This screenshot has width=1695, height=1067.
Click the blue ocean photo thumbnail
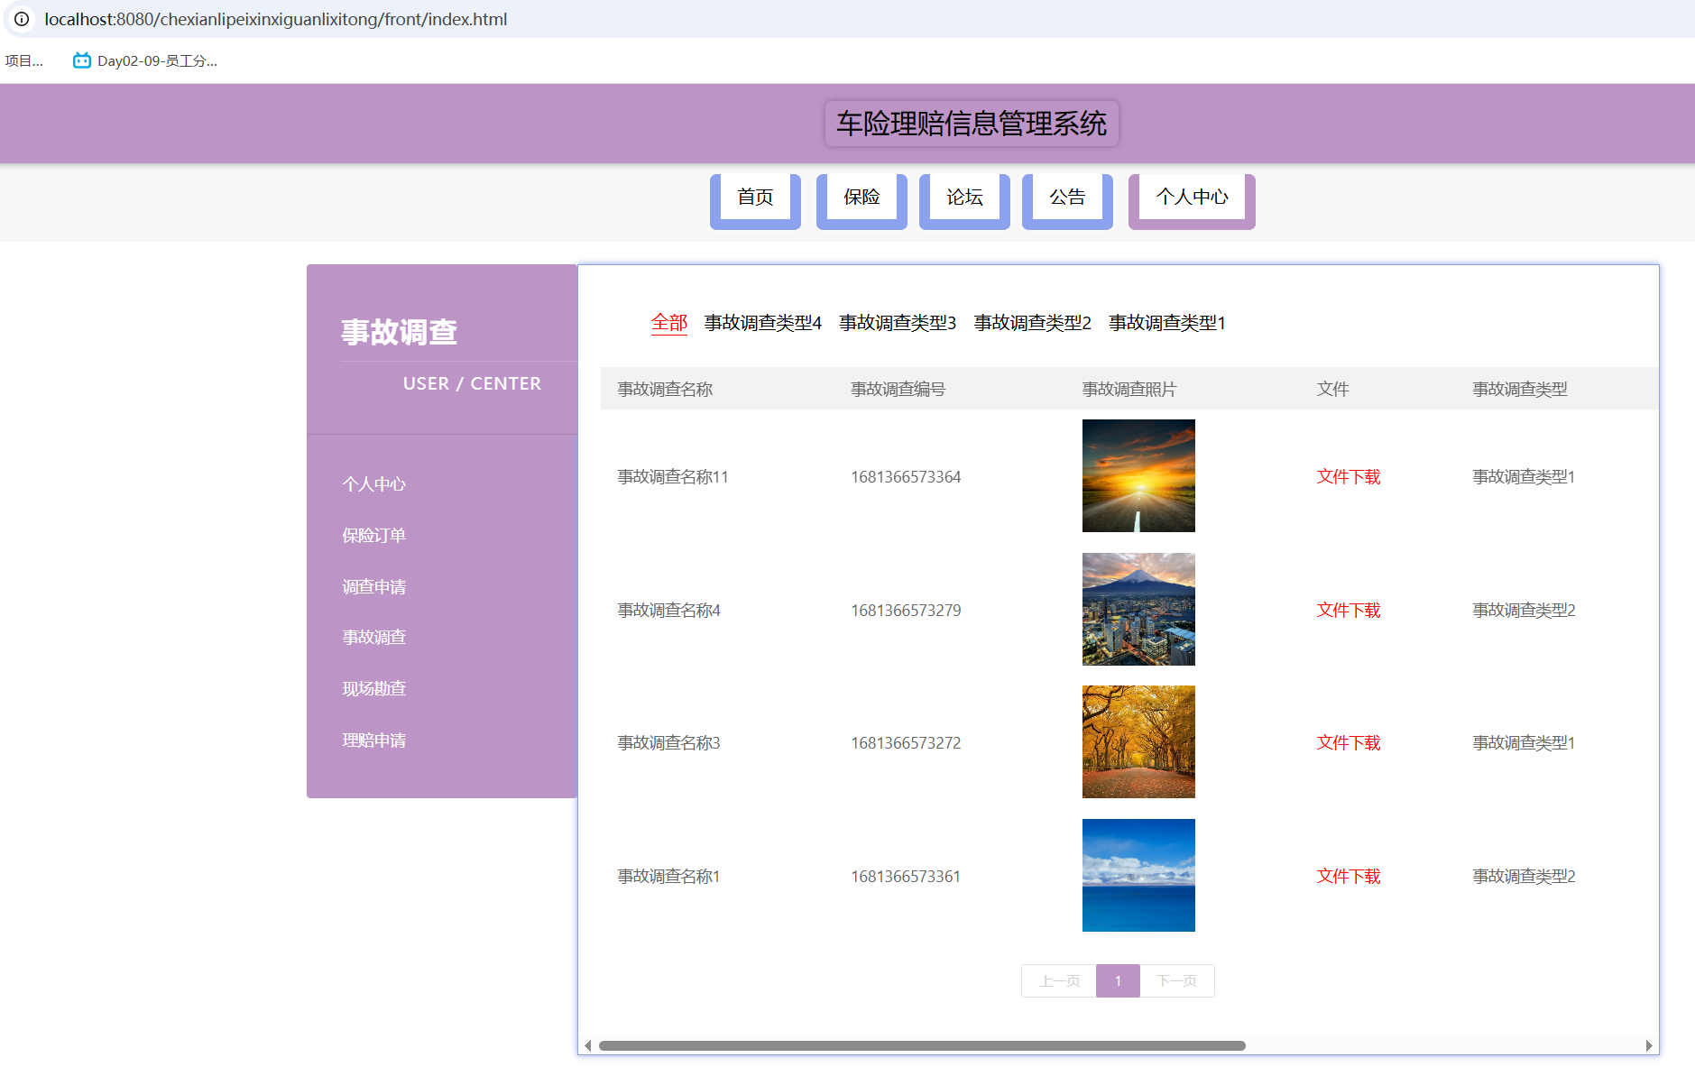tap(1138, 875)
